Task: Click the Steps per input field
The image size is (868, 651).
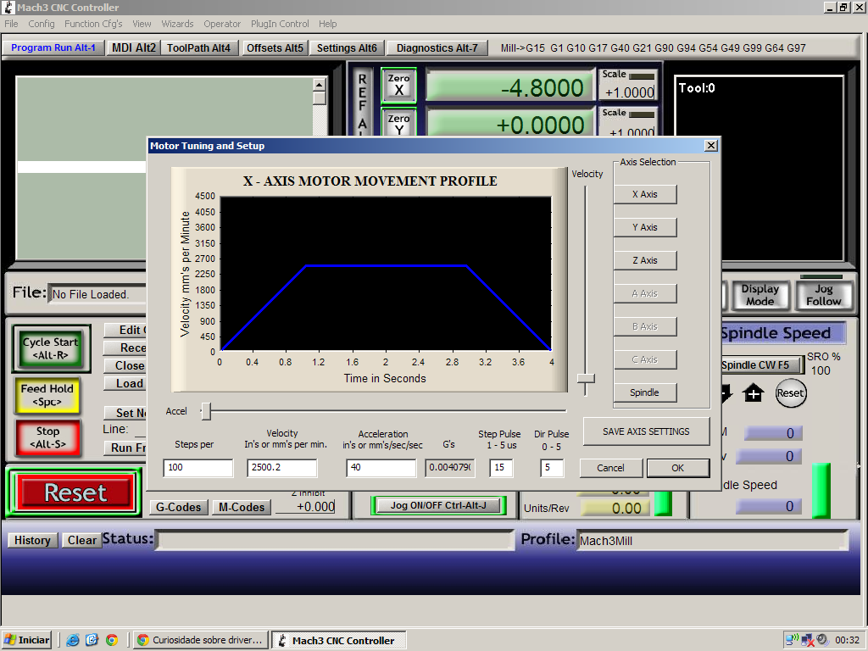Action: pos(198,468)
